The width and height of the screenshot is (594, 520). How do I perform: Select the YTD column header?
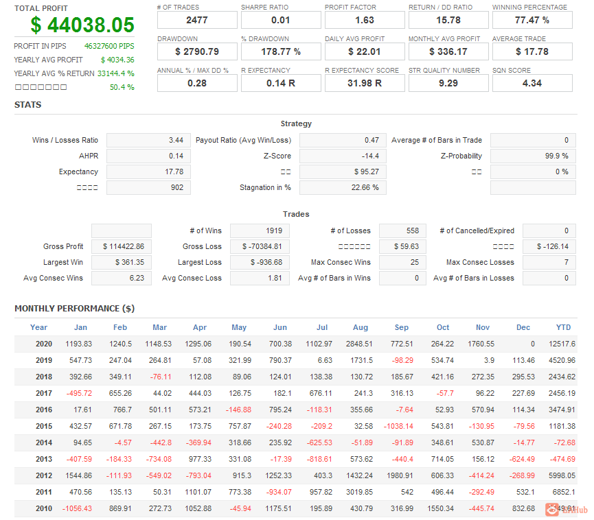pos(563,327)
